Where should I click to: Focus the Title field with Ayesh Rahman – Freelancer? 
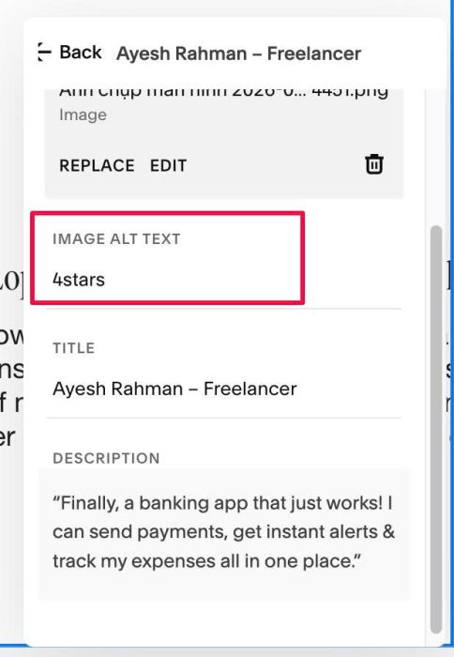[223, 389]
